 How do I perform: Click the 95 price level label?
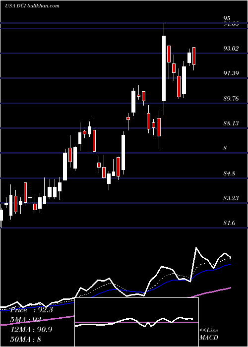pyautogui.click(x=227, y=18)
